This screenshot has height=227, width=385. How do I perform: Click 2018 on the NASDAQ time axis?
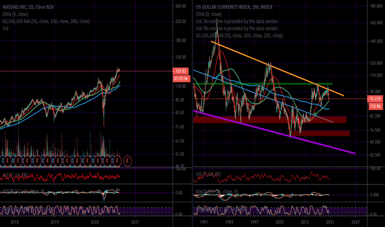point(14,222)
